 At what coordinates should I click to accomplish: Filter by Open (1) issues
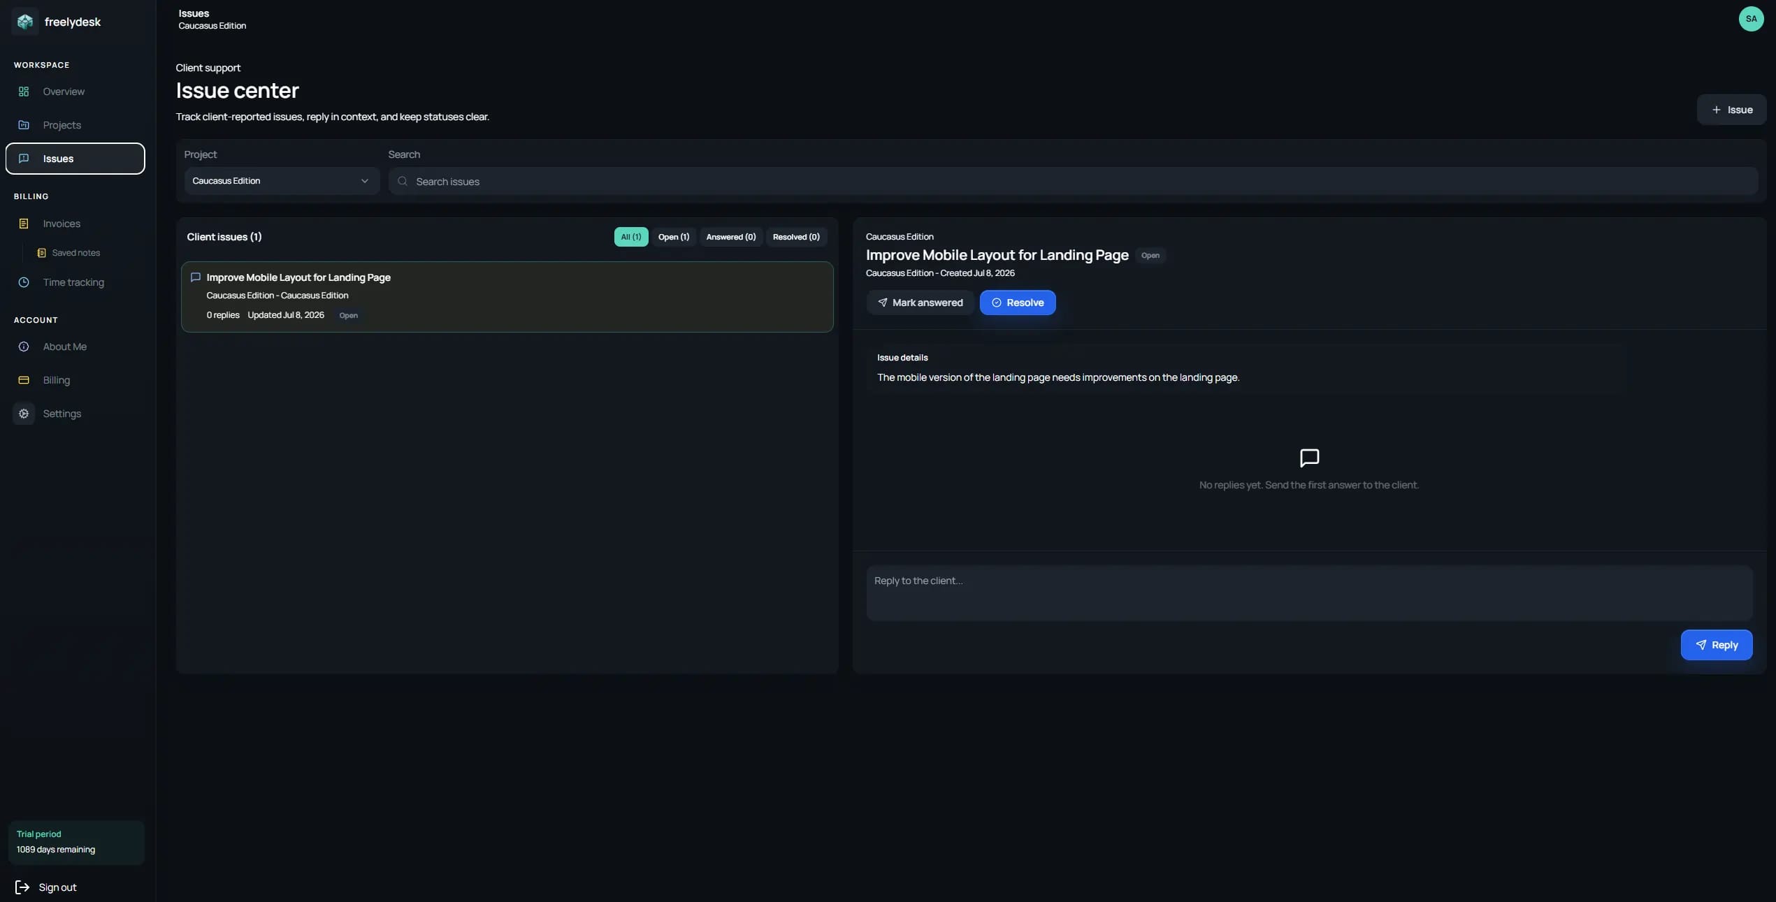(673, 237)
